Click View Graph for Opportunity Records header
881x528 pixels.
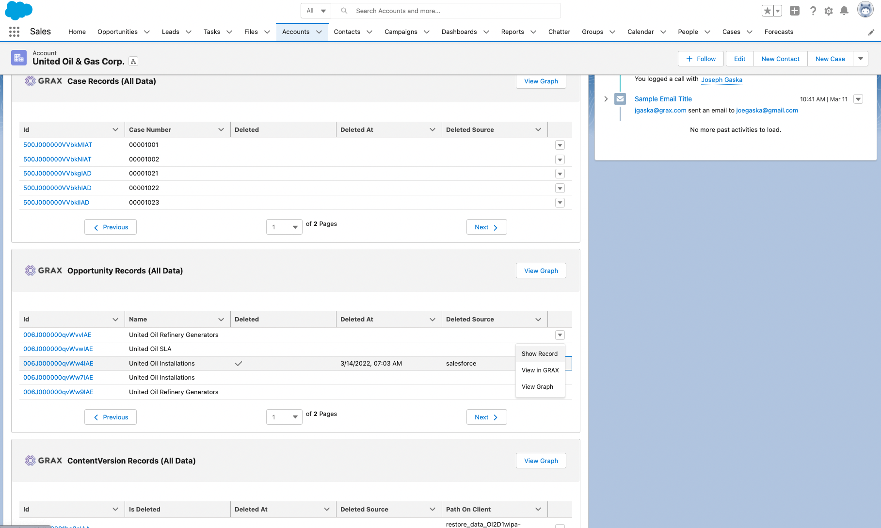tap(541, 271)
